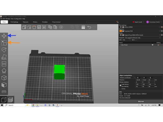This screenshot has width=163, height=122.
Task: Enable the Brim checkbox
Action: coord(136,40)
